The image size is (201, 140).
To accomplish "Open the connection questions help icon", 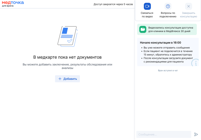I will (168, 6).
